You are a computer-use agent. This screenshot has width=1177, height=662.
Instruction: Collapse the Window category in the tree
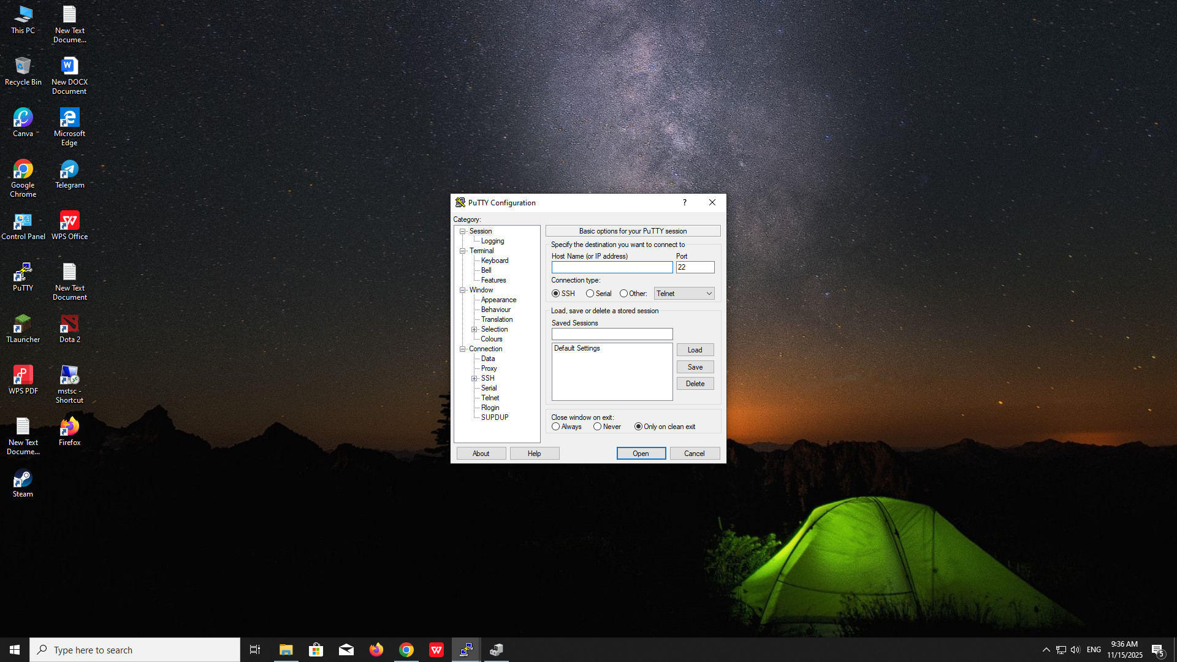click(463, 290)
